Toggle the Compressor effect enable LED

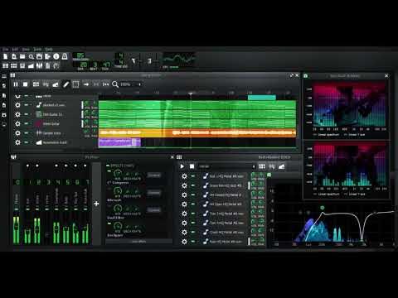pyautogui.click(x=109, y=171)
